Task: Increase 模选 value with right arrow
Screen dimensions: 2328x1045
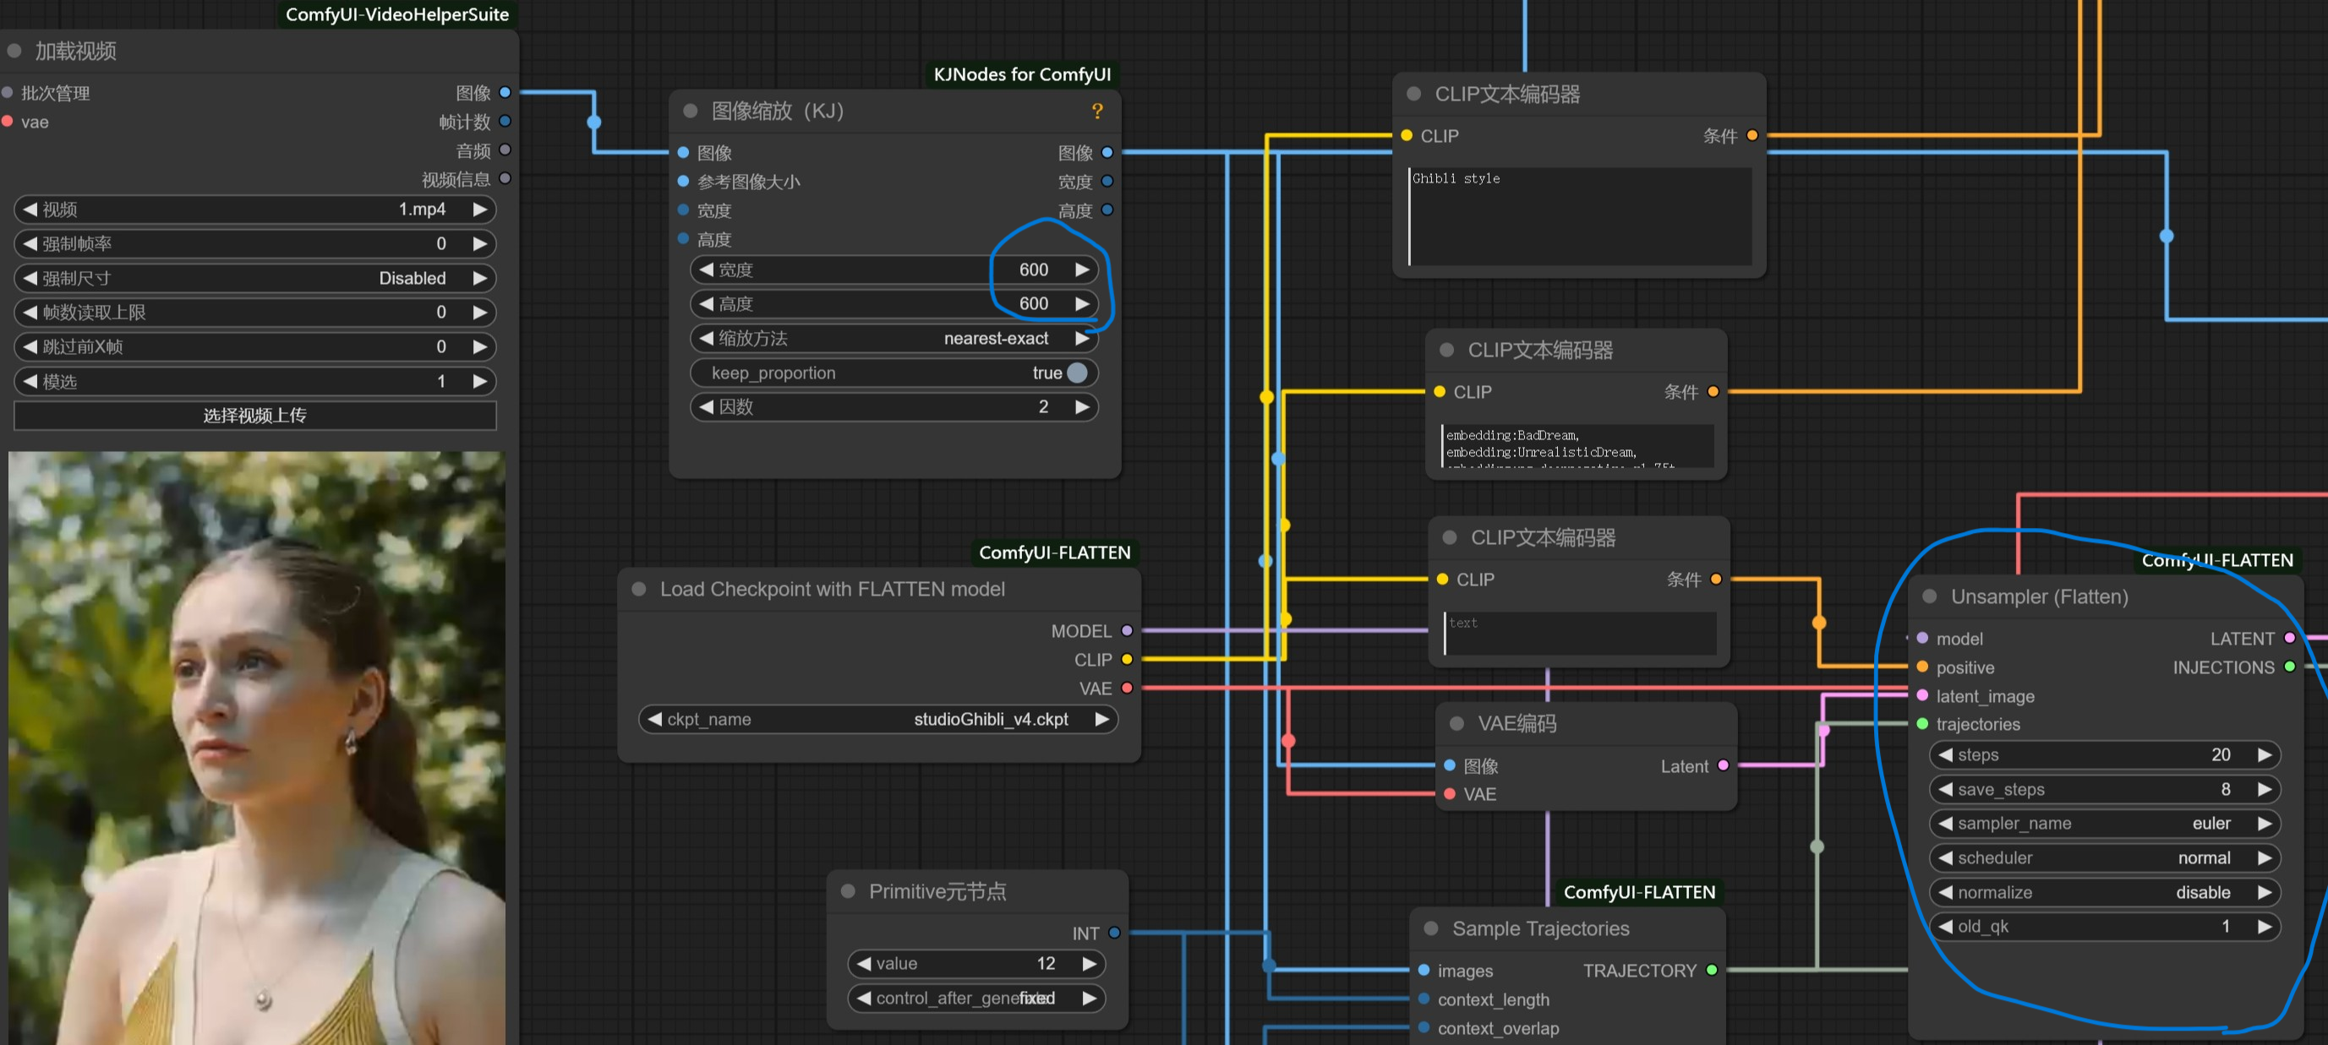Action: [480, 381]
